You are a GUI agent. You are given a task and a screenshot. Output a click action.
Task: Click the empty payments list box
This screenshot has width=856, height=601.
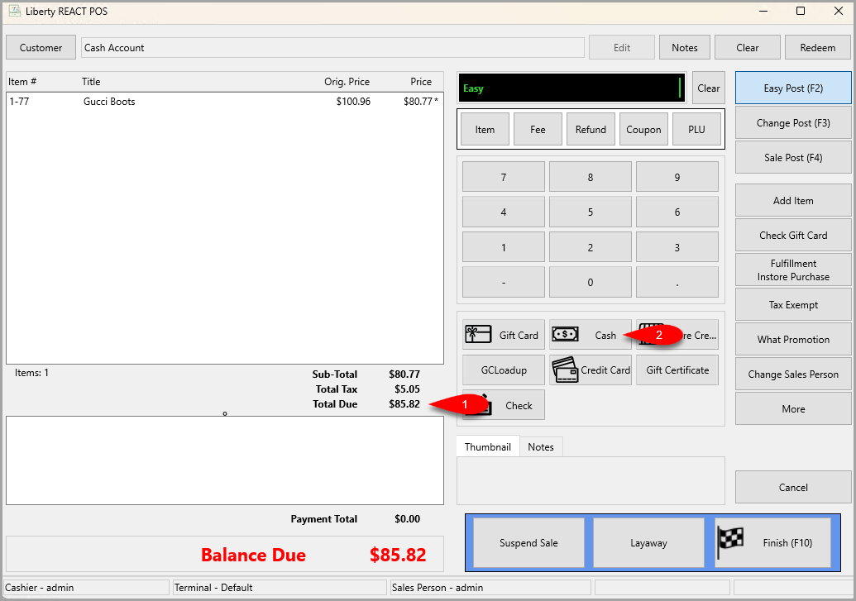[x=224, y=460]
